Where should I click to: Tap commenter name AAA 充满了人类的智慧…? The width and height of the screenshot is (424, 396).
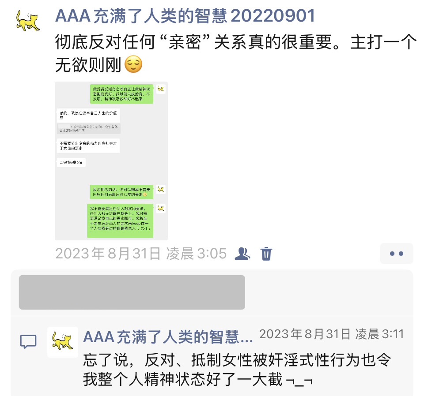[168, 337]
